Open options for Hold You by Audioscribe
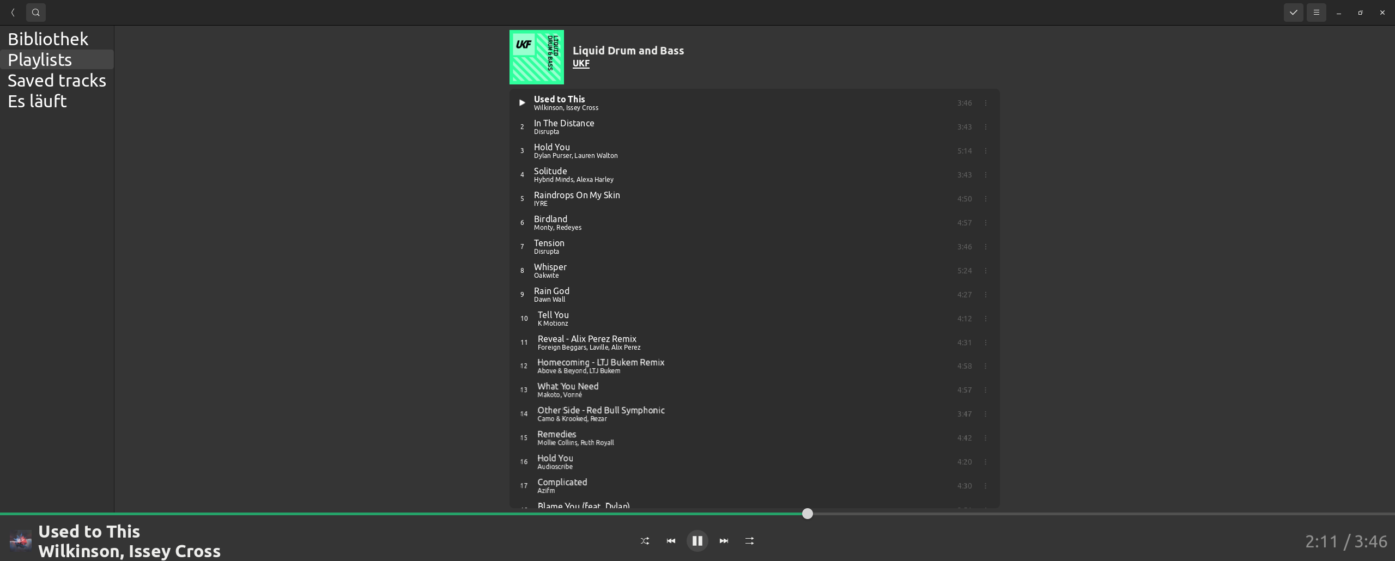This screenshot has height=561, width=1395. 985,462
